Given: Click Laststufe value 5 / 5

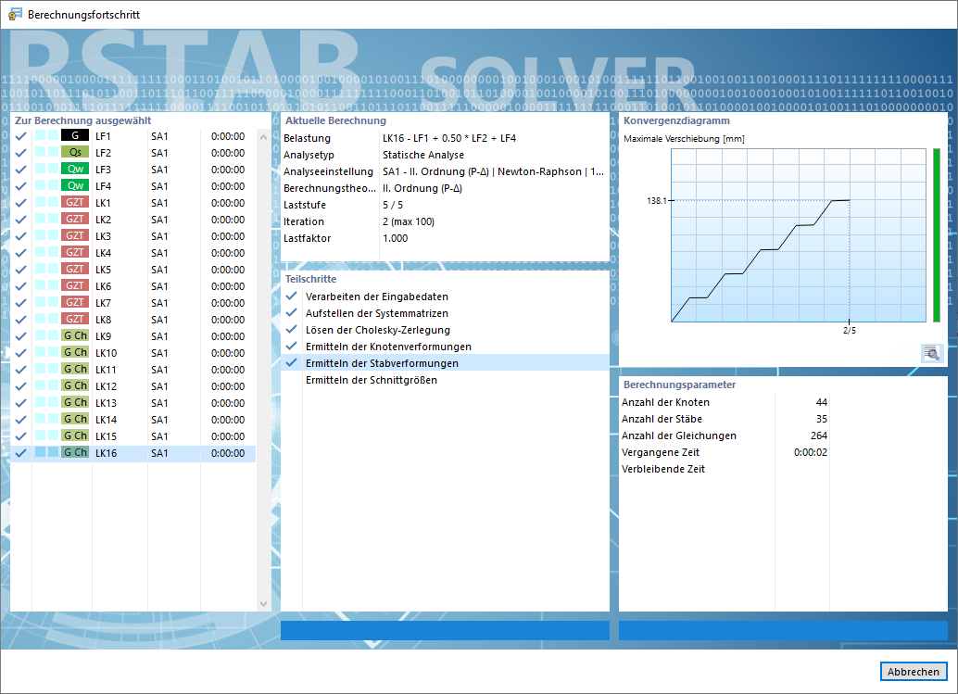Looking at the screenshot, I should point(393,205).
